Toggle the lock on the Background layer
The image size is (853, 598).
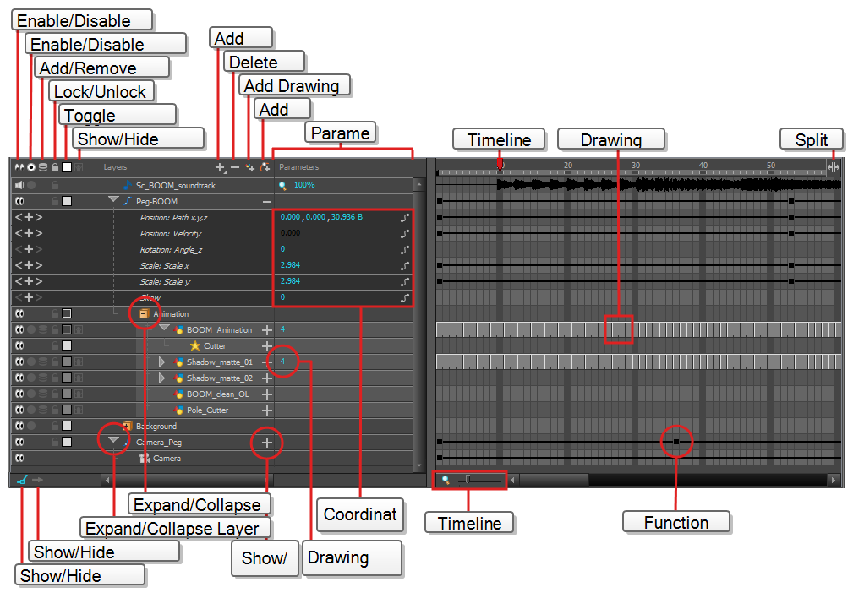click(55, 427)
